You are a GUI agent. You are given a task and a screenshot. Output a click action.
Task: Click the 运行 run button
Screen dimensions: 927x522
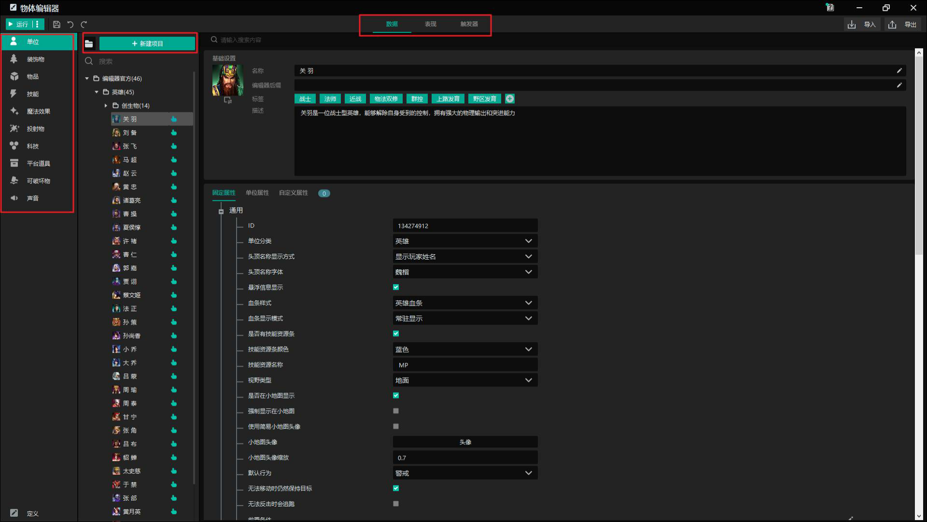coord(18,24)
